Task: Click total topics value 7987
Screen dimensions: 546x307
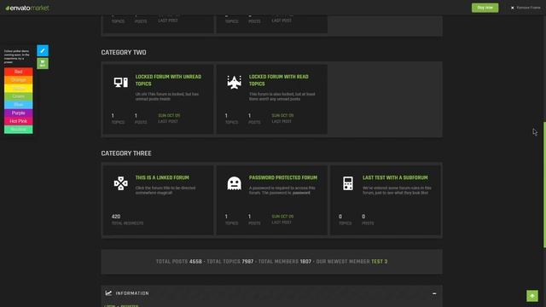Action: coord(247,262)
